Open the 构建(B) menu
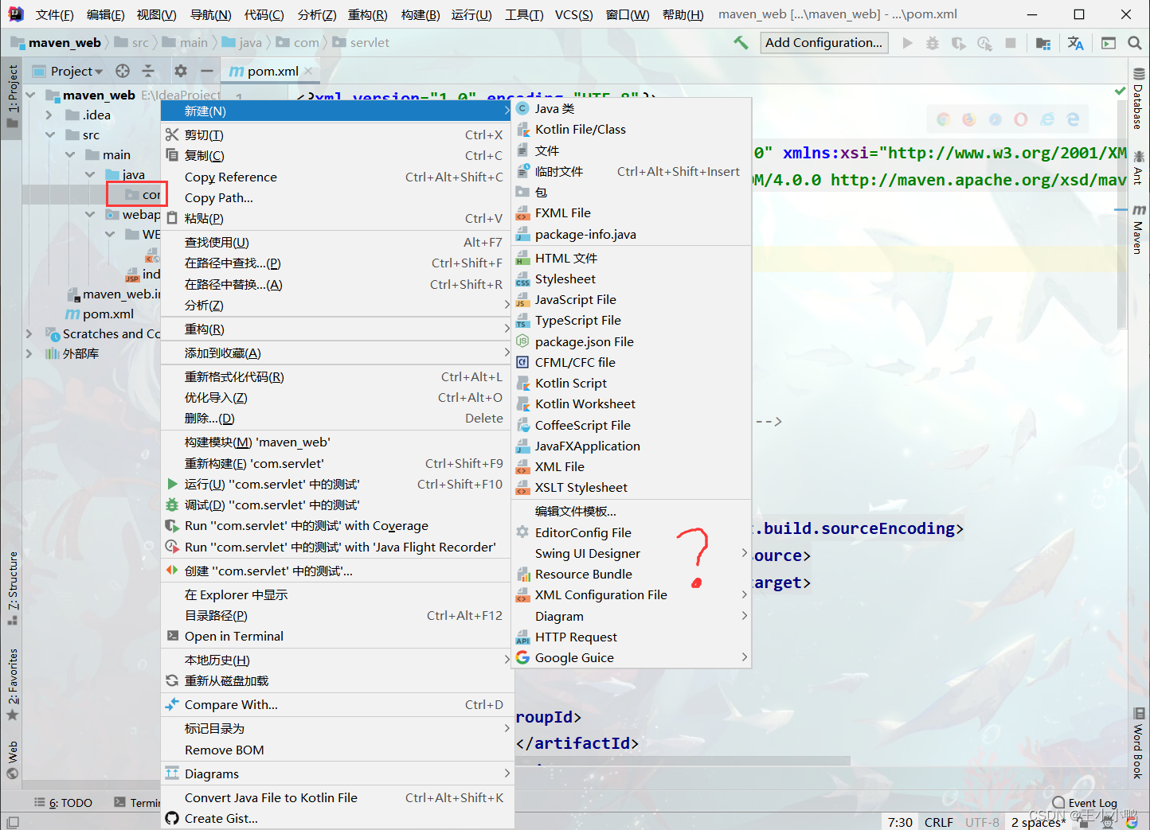The height and width of the screenshot is (830, 1150). click(x=420, y=14)
